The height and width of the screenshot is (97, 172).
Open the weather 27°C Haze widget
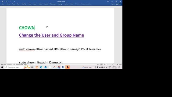click(x=87, y=67)
